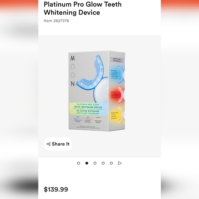Click the blue light graphic on box side
The width and height of the screenshot is (199, 199).
pos(121,74)
